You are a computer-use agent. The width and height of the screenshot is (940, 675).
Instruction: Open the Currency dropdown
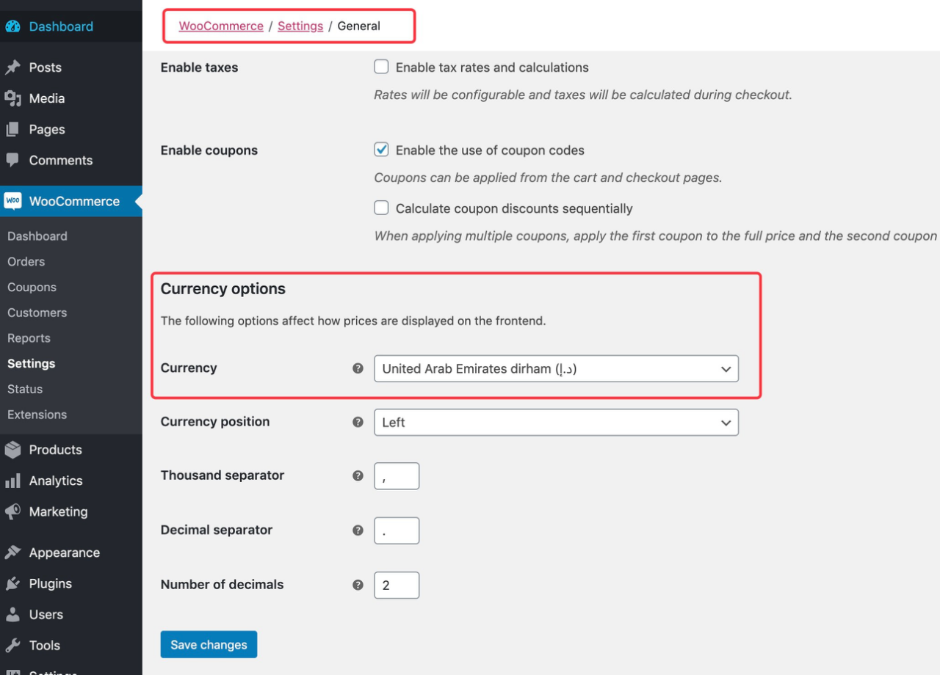pos(556,368)
